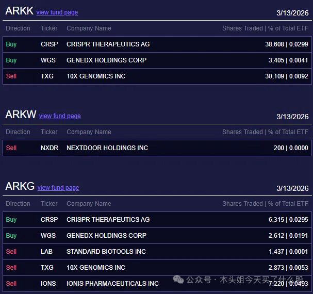The width and height of the screenshot is (313, 294).
Task: Click GENEDX HOLDINGS CORP in ARKK table
Action: 106,60
